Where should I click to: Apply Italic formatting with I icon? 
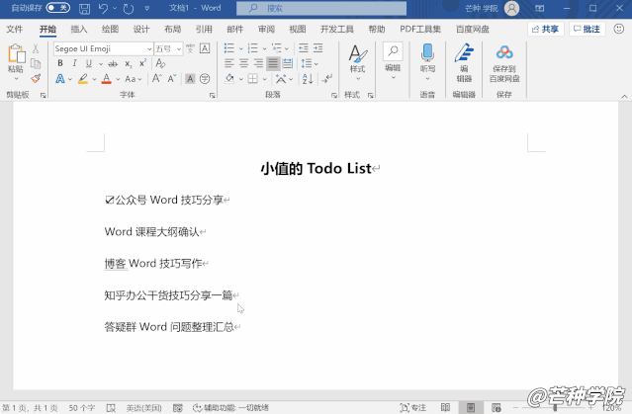pyautogui.click(x=73, y=63)
